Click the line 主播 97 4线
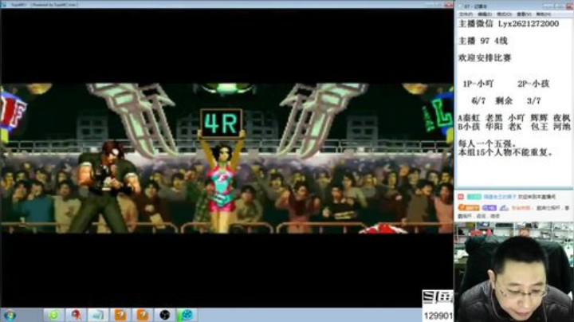This screenshot has height=322, width=574. pyautogui.click(x=483, y=41)
